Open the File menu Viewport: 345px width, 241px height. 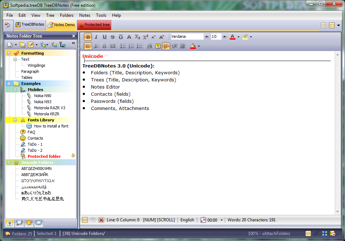(10, 15)
